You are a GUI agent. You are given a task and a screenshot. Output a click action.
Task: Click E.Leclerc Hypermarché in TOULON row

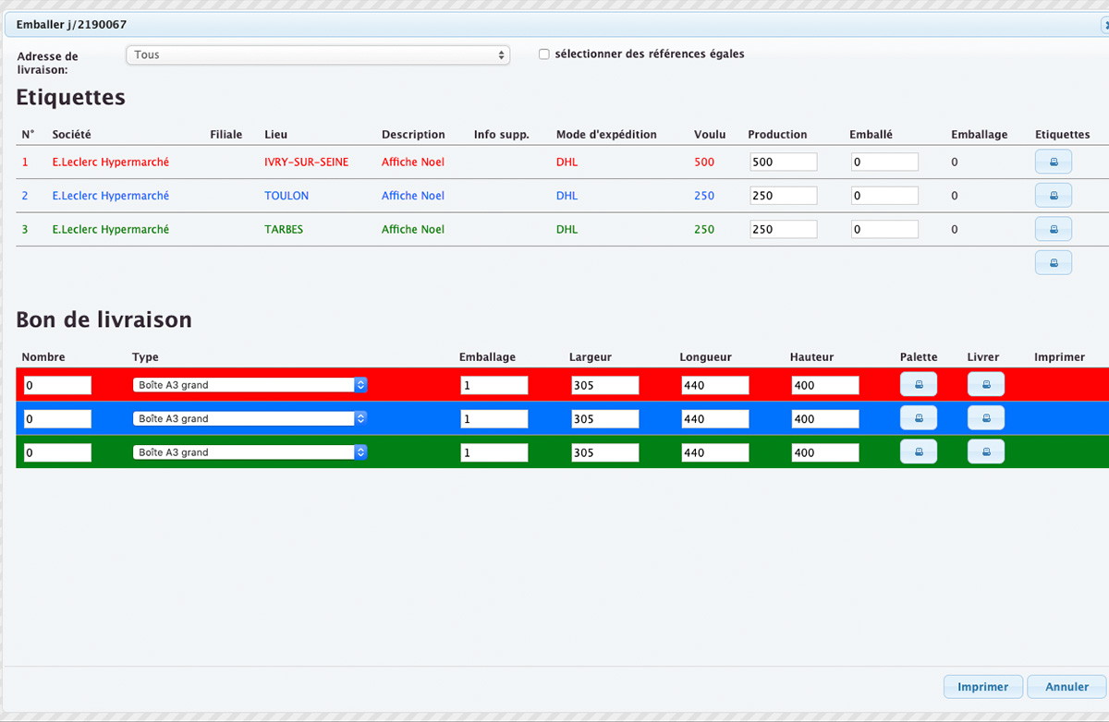(110, 196)
